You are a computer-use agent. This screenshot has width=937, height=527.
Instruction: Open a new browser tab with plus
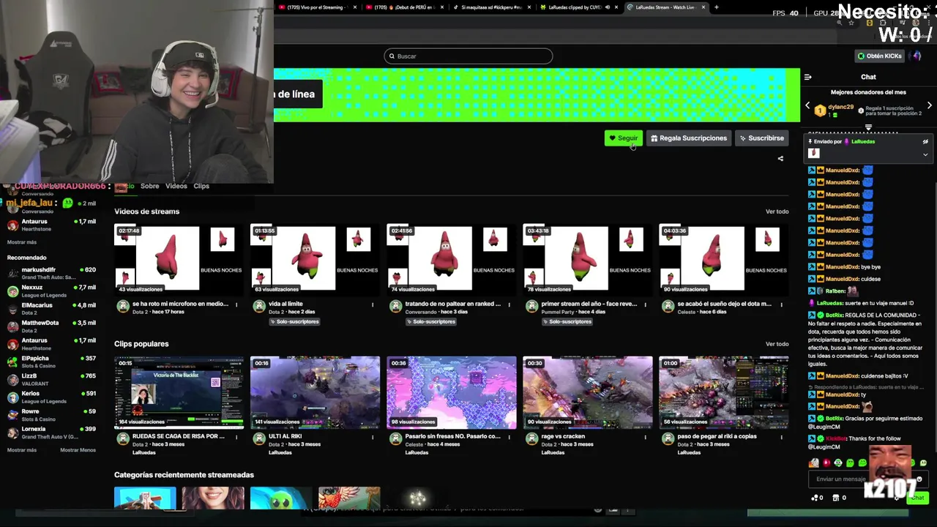coord(716,7)
